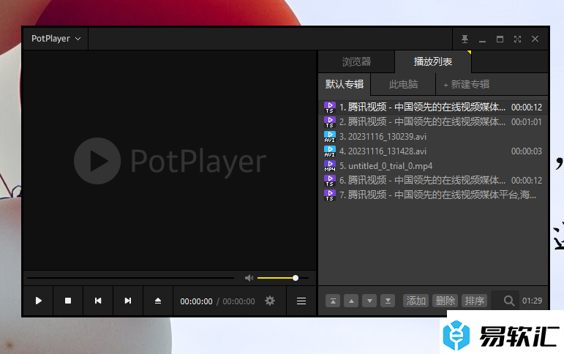Toggle the playlist panel hamburger icon
564x354 pixels.
coord(301,301)
